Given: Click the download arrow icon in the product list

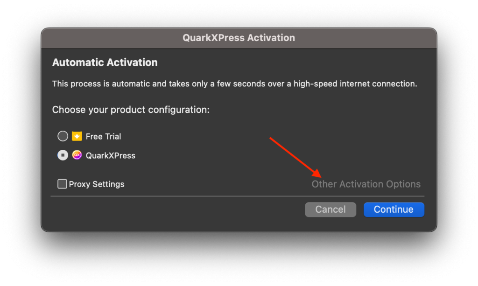Looking at the screenshot, I should [77, 136].
